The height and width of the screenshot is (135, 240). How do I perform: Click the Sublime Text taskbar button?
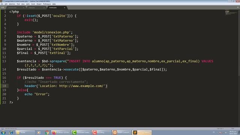click(142, 132)
